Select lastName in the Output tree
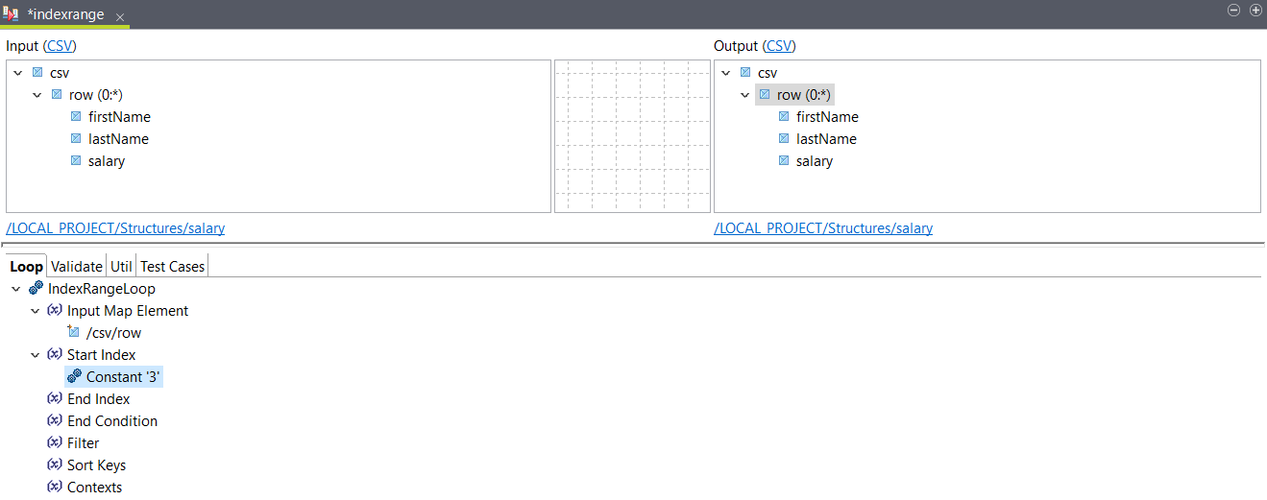Viewport: 1267px width, 500px height. coord(826,139)
